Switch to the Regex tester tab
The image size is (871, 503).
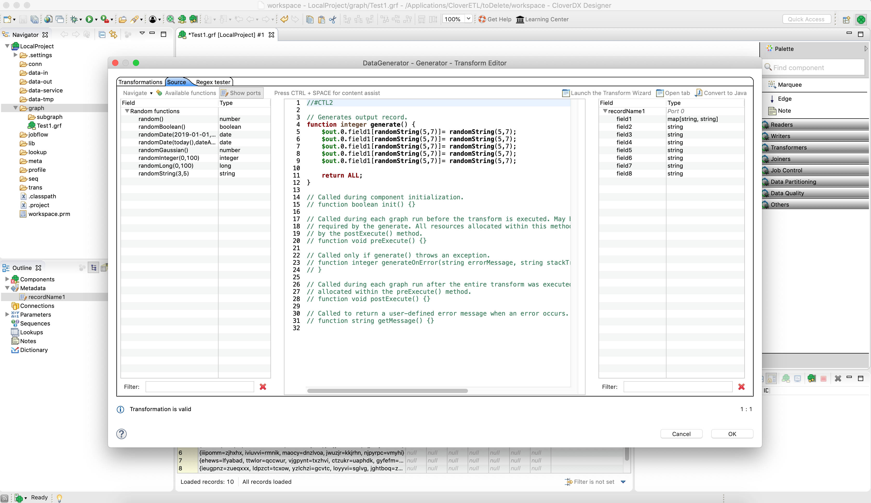click(x=213, y=82)
